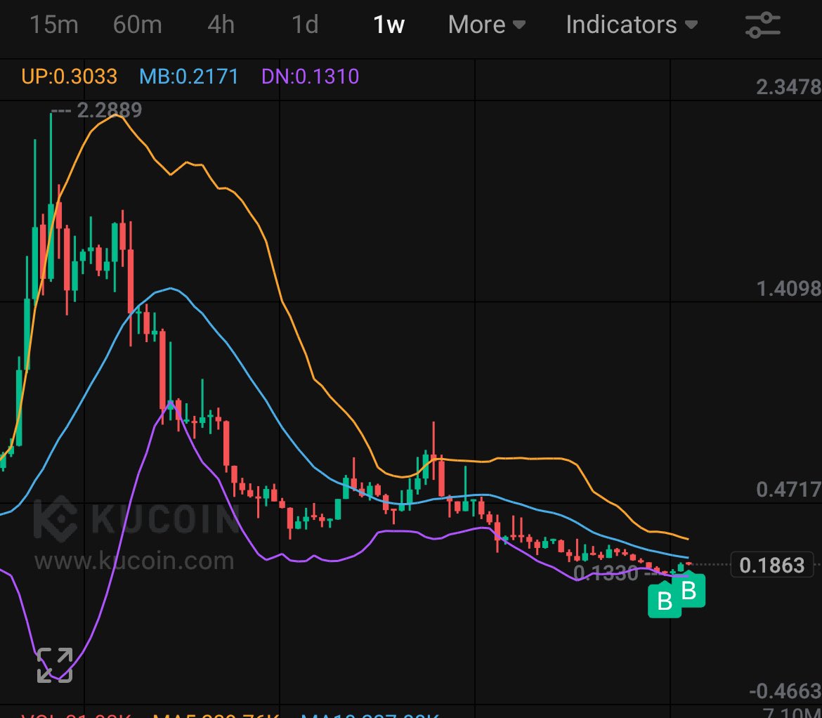Viewport: 822px width, 718px height.
Task: Tap the lower-left B buy marker
Action: coord(664,601)
